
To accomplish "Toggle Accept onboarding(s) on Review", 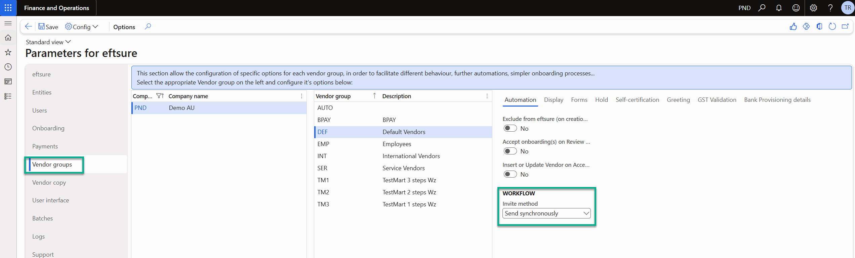I will point(510,151).
